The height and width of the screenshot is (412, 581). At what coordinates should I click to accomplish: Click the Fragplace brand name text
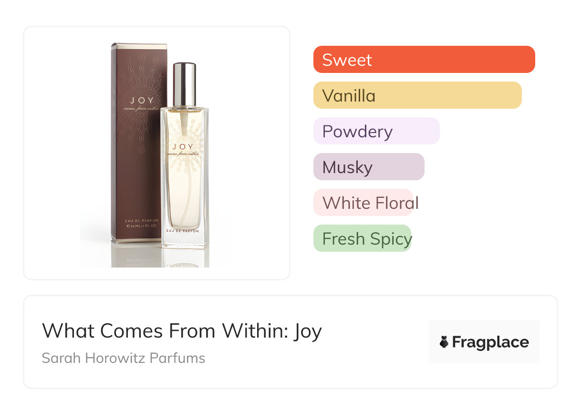(490, 342)
